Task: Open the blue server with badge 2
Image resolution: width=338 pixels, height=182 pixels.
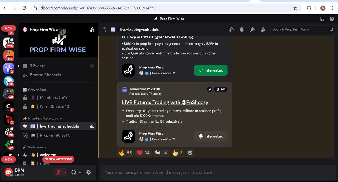Action: [x=8, y=68]
